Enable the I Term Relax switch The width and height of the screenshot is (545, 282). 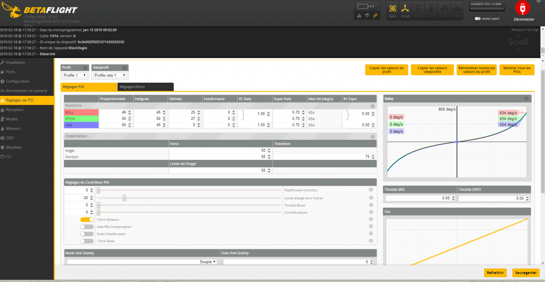(87, 241)
